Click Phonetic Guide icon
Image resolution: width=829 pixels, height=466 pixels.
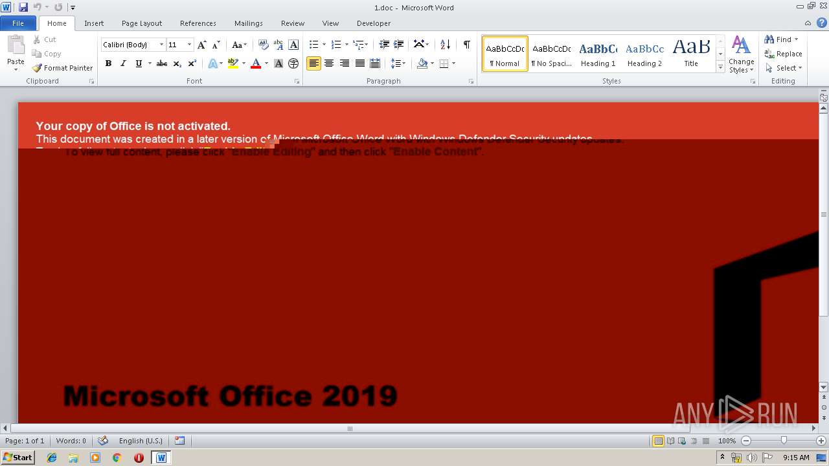[x=278, y=45]
